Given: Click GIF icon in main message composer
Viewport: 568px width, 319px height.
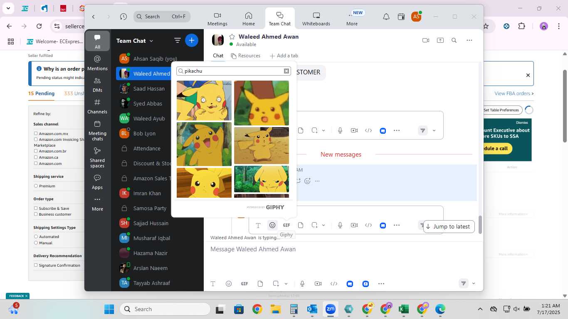Looking at the screenshot, I should [244, 284].
